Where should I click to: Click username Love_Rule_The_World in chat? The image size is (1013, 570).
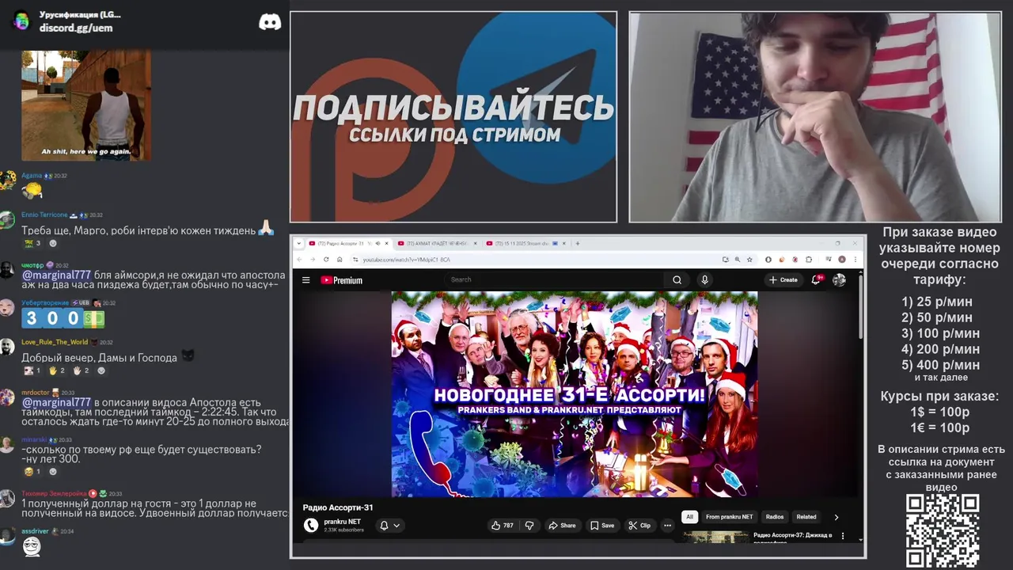tap(55, 342)
